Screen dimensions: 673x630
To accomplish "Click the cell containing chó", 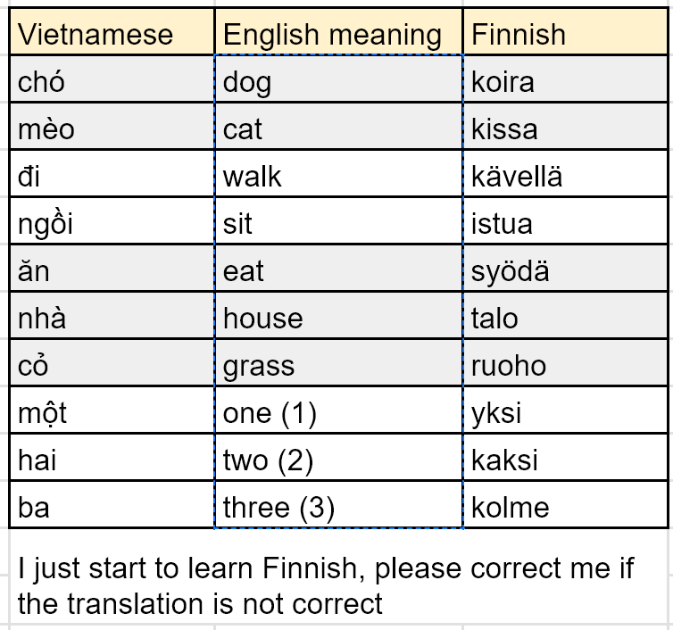I will (x=112, y=79).
